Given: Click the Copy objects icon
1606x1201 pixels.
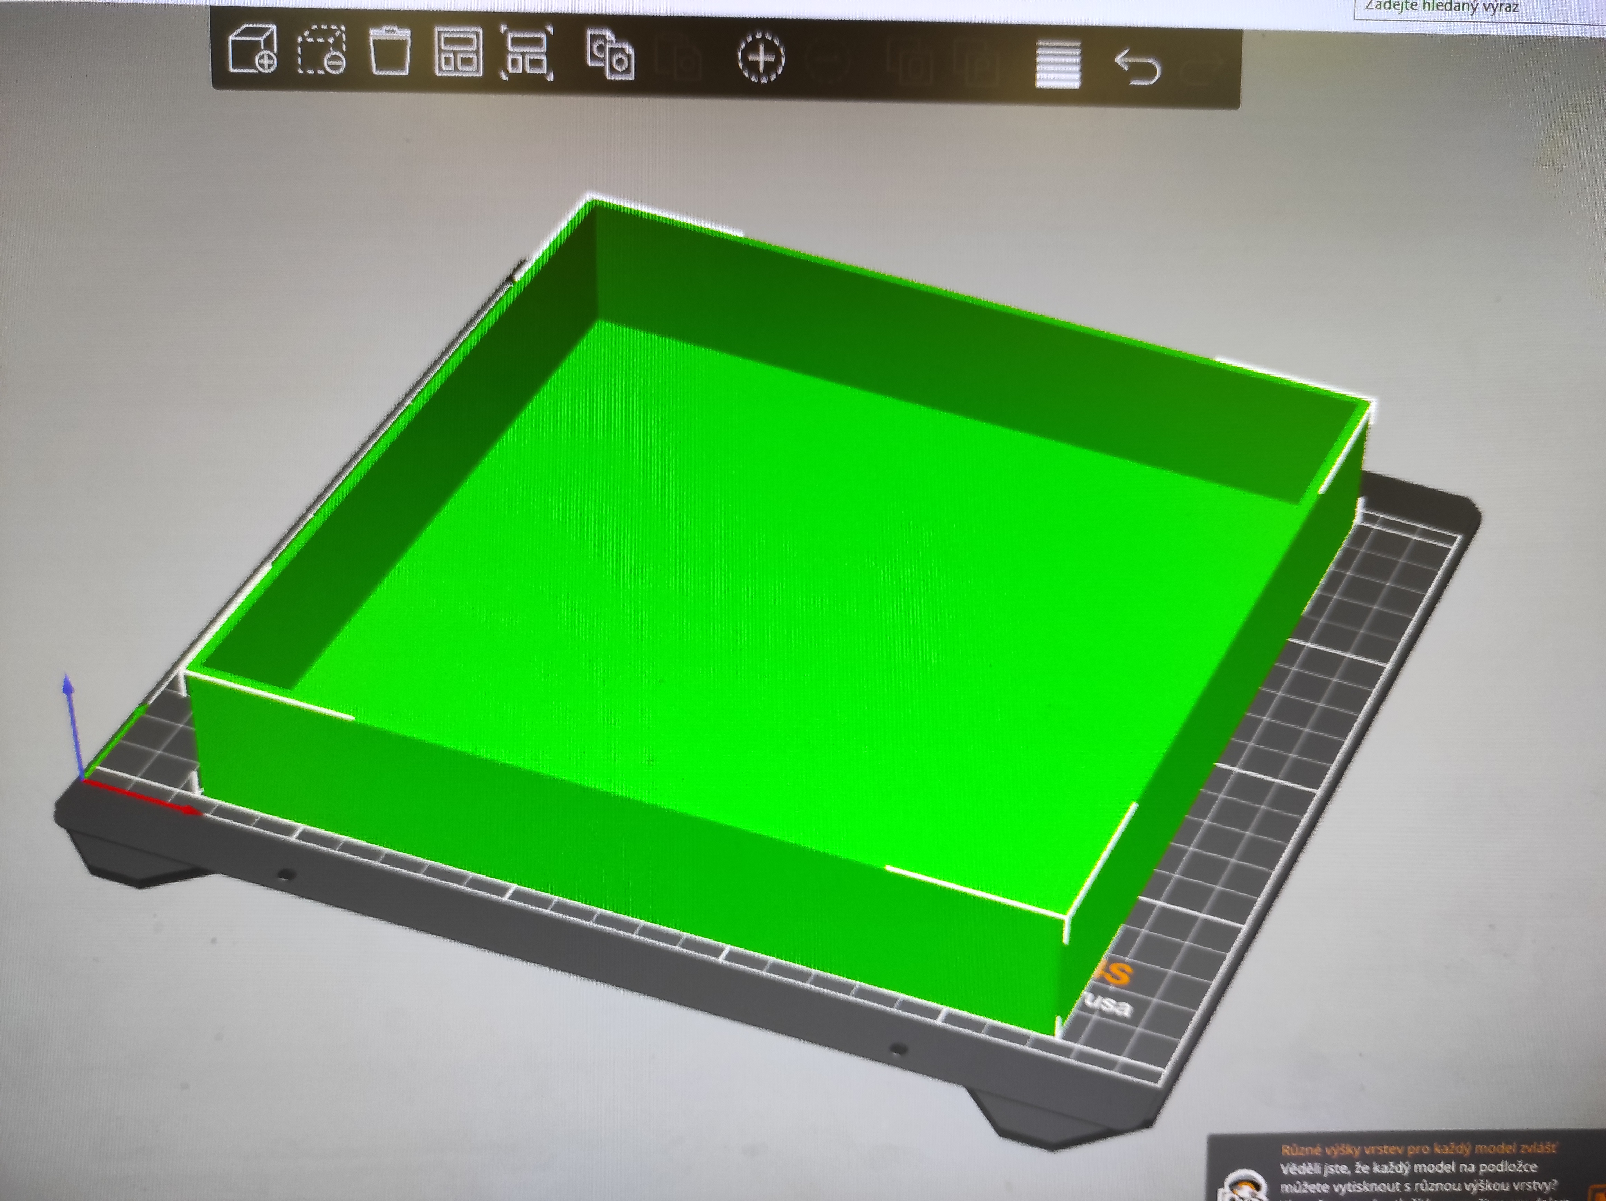Looking at the screenshot, I should (610, 54).
